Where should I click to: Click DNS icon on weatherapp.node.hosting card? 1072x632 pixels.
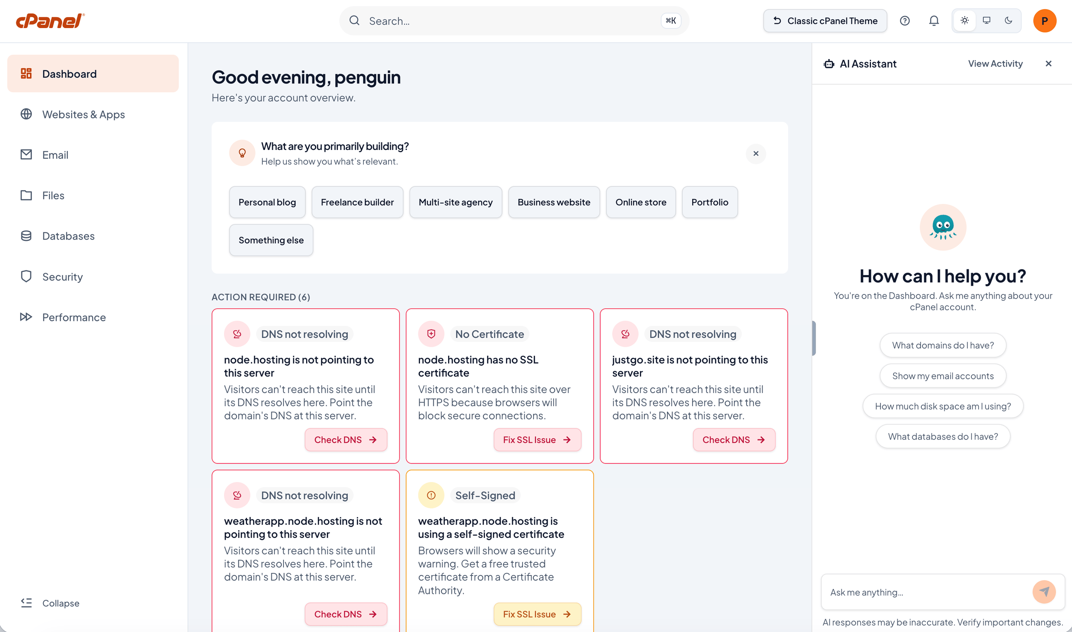237,495
